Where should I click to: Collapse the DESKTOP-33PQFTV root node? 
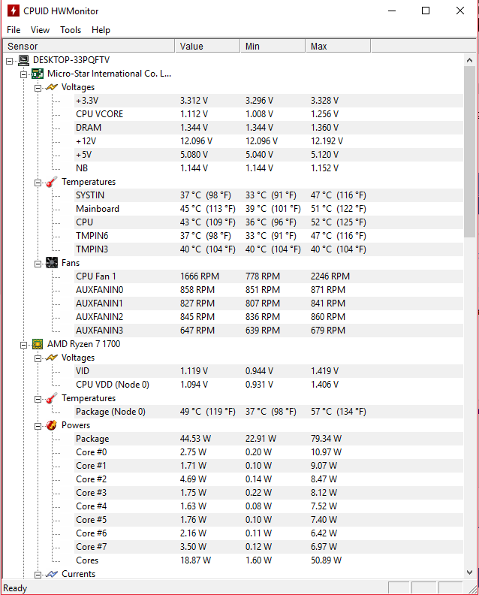(x=10, y=61)
